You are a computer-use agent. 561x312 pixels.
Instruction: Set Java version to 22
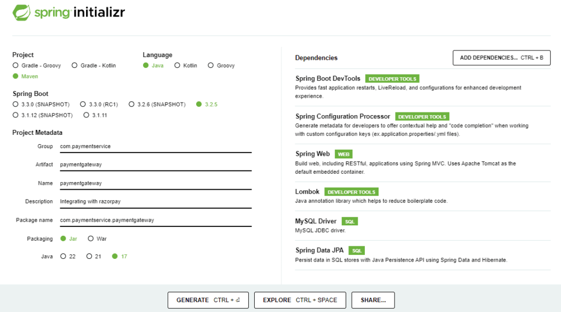[x=64, y=256]
